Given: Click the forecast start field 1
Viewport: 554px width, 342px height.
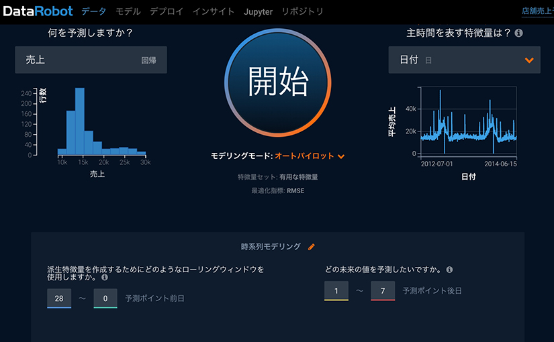Looking at the screenshot, I should point(336,291).
